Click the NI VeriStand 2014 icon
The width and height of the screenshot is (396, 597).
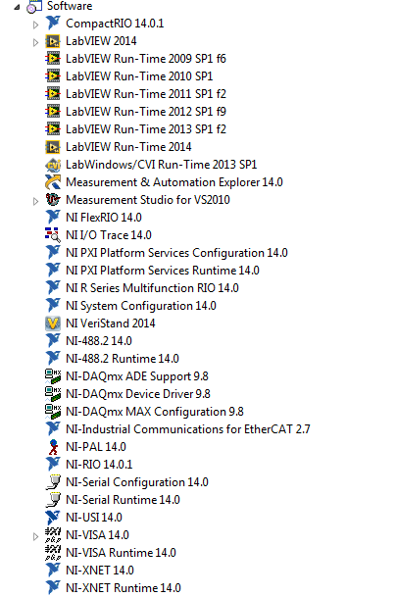click(x=53, y=323)
